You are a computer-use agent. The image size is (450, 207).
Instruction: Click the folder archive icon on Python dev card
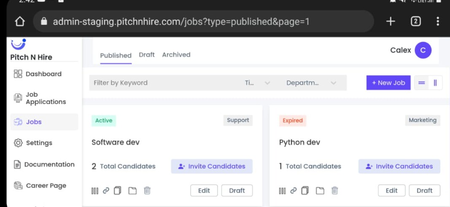(320, 191)
